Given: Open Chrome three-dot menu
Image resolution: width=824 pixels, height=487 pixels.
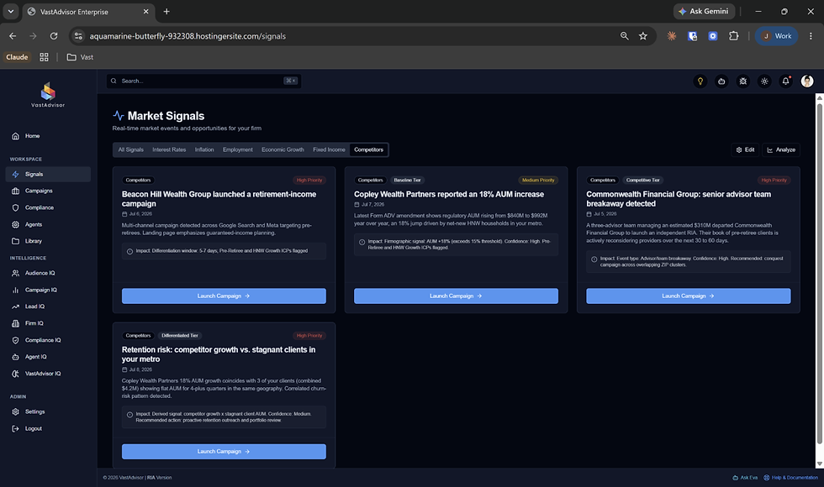Looking at the screenshot, I should (x=811, y=35).
